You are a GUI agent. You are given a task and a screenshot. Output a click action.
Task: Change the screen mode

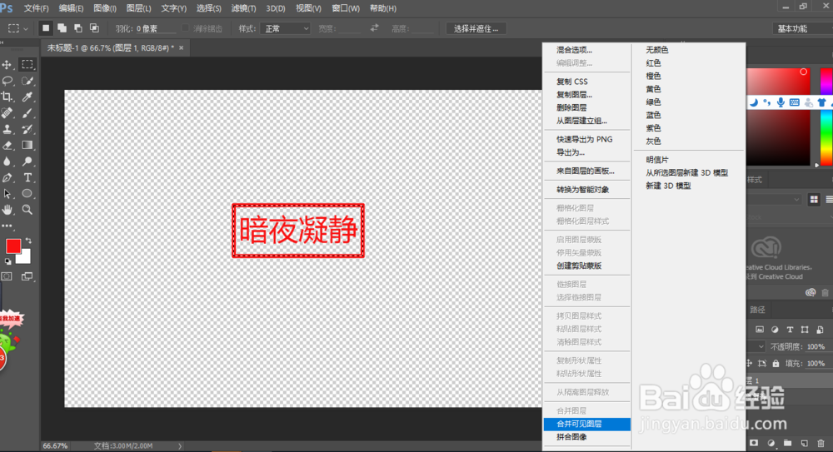click(x=27, y=276)
